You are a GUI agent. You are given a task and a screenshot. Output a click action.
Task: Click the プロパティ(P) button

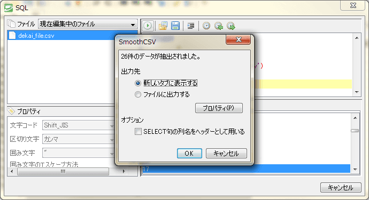click(x=219, y=108)
